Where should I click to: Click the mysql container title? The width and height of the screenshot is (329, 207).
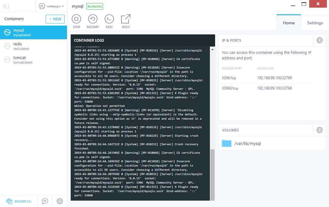click(x=78, y=6)
